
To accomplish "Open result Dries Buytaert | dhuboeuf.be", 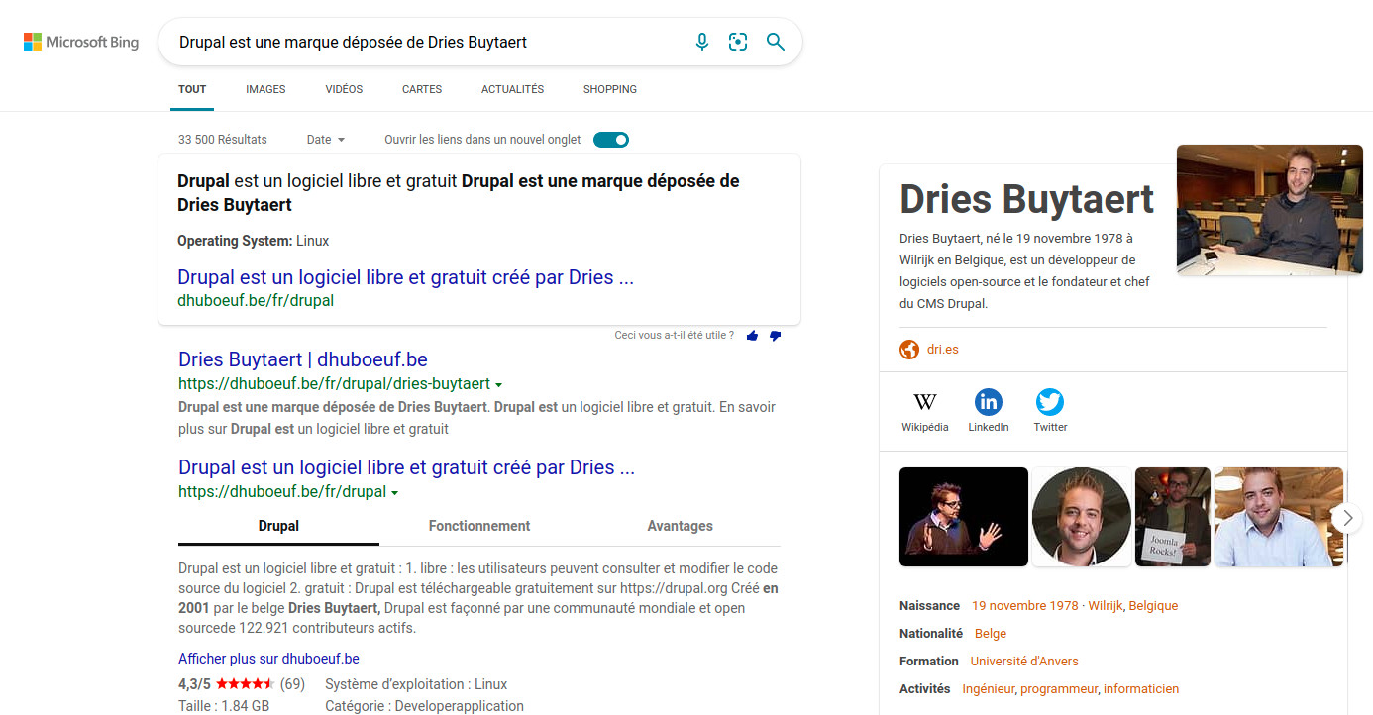I will (x=303, y=359).
